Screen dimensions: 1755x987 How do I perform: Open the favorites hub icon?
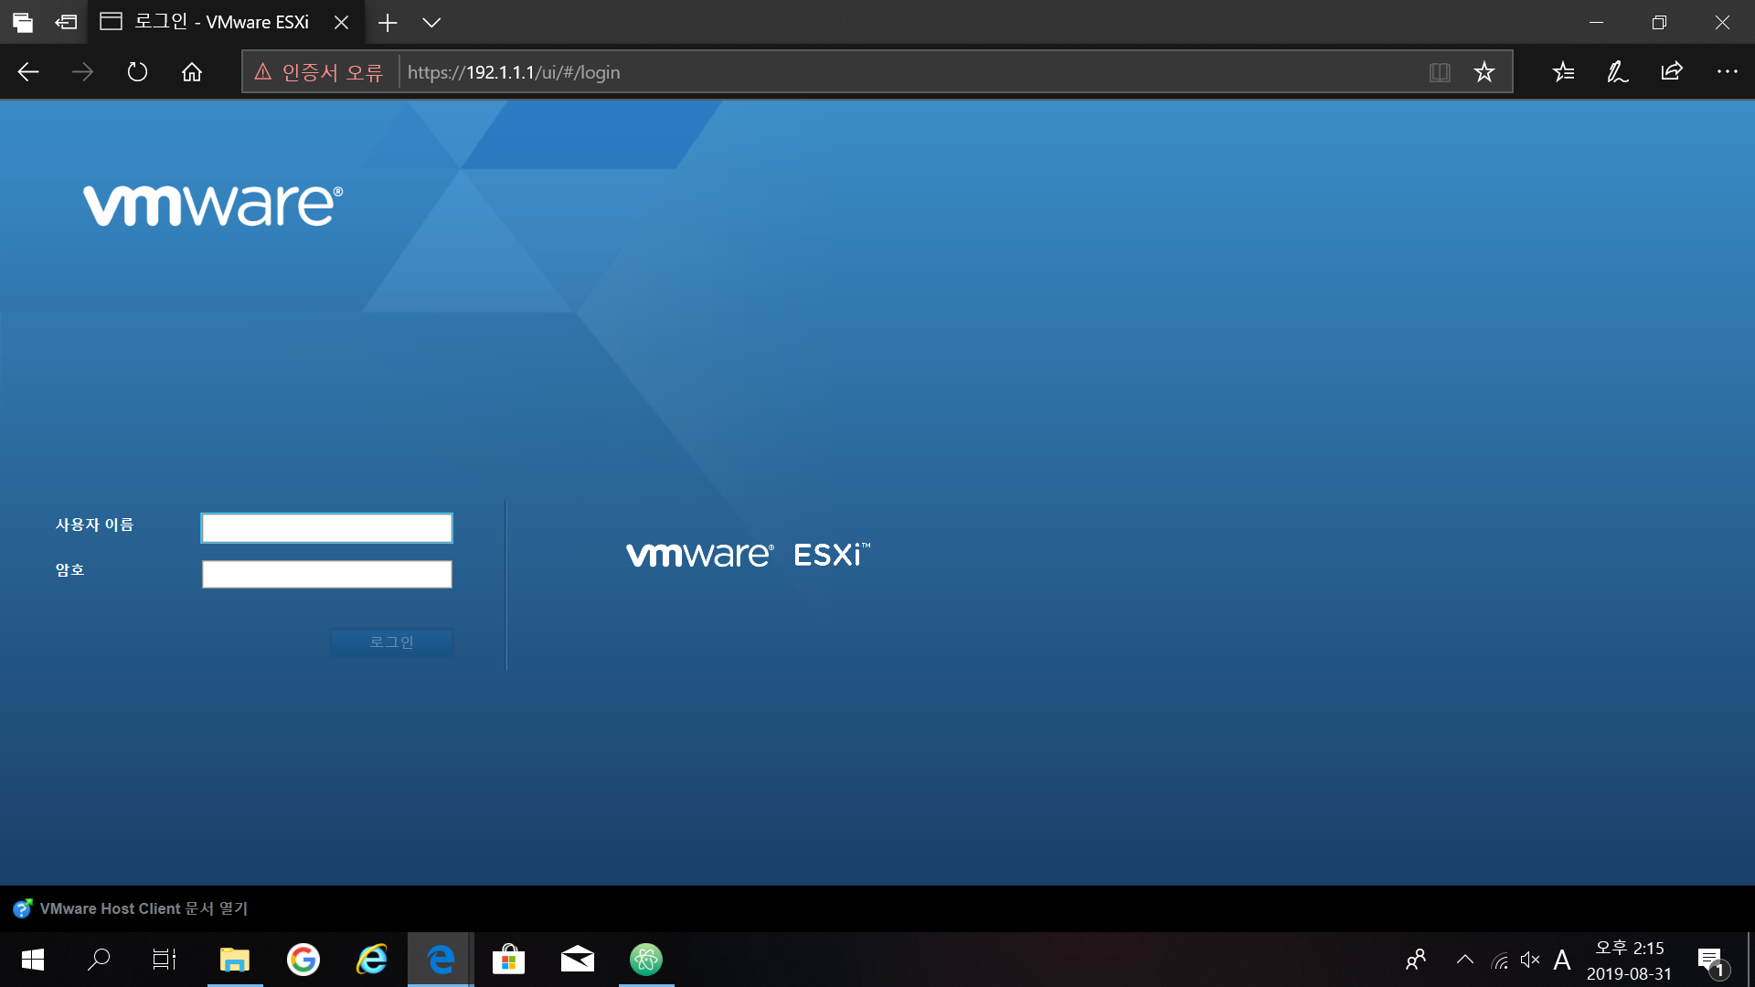[1564, 72]
